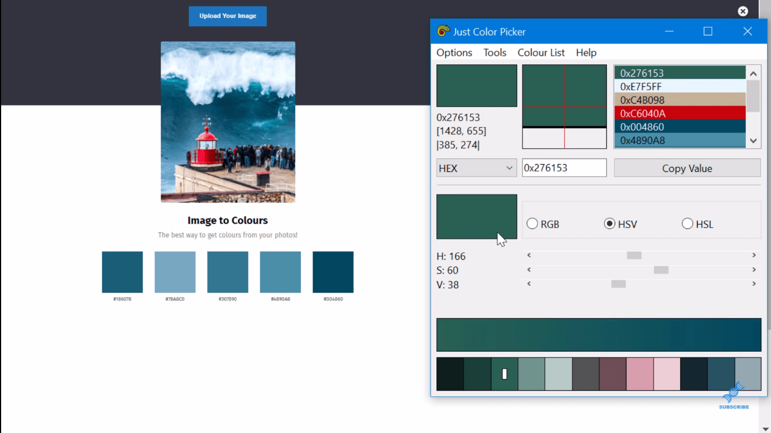This screenshot has width=771, height=433.
Task: Click the H slider thumb
Action: click(634, 255)
